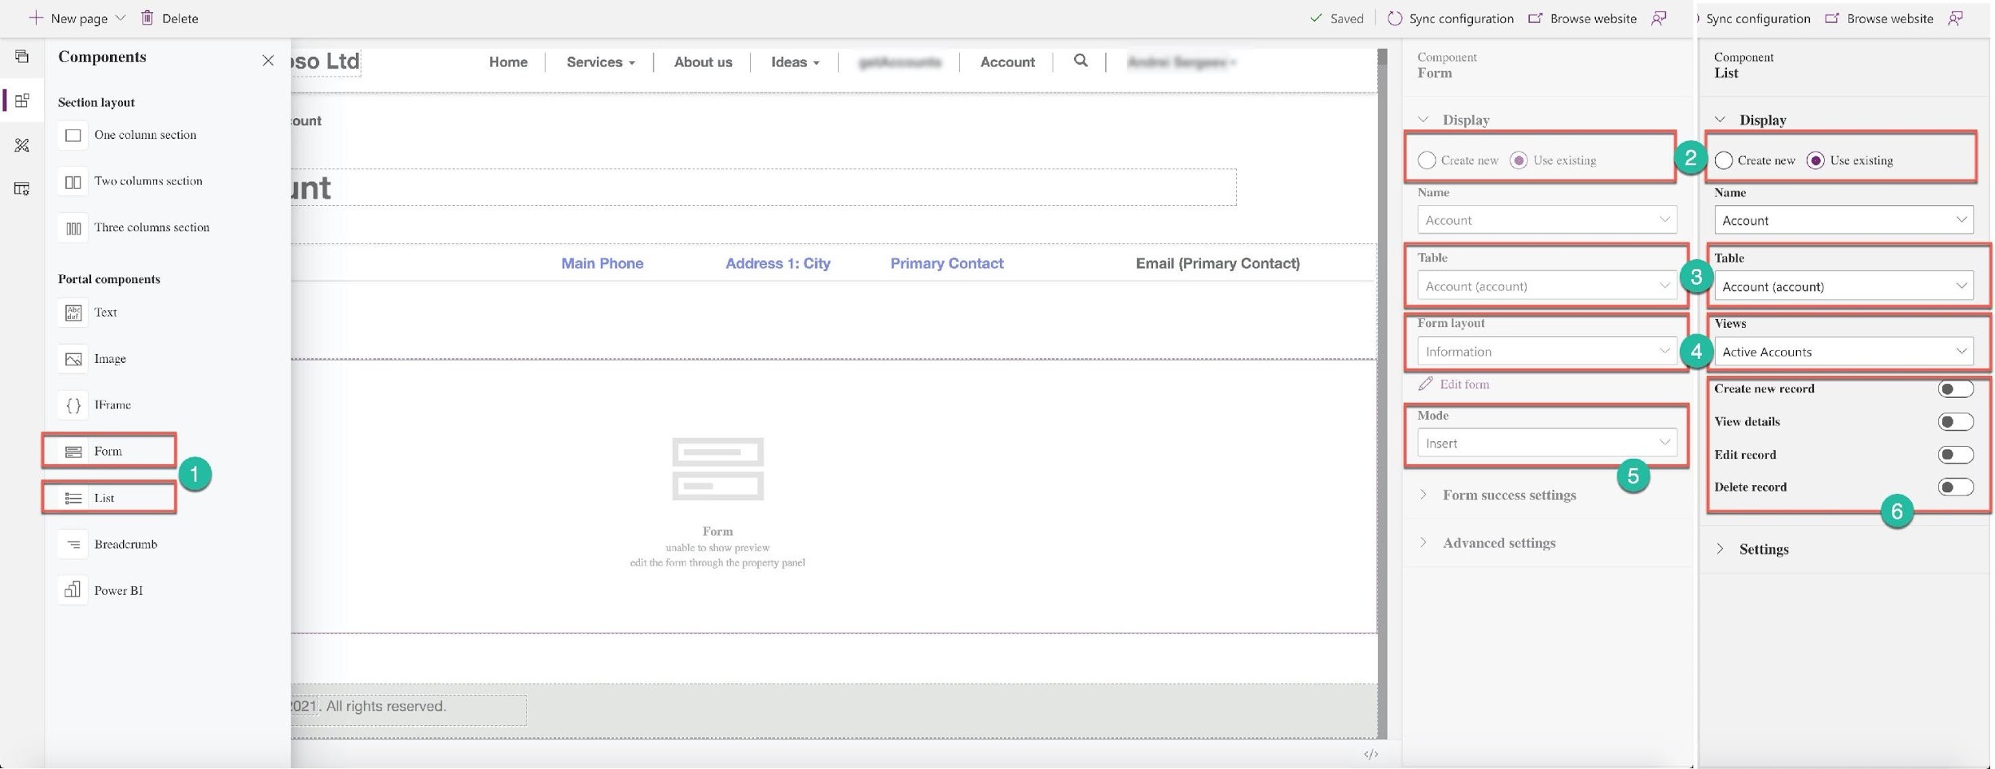Screen dimensions: 1995x769
Task: Select Create new radio in Form panel
Action: tap(1427, 160)
